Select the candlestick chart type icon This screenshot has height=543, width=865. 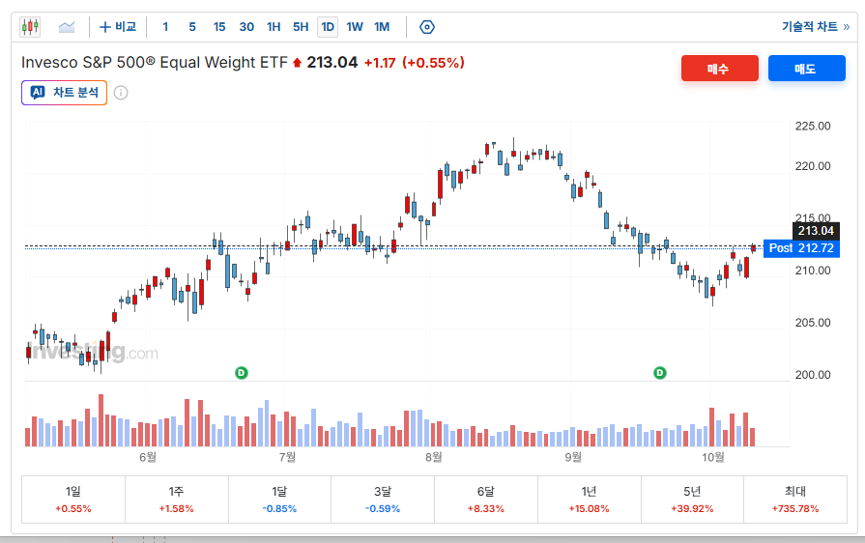(30, 26)
